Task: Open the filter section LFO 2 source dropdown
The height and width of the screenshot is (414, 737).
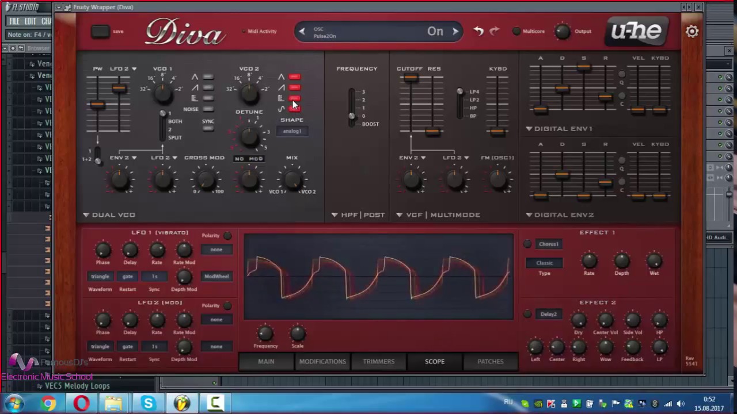Action: (455, 158)
